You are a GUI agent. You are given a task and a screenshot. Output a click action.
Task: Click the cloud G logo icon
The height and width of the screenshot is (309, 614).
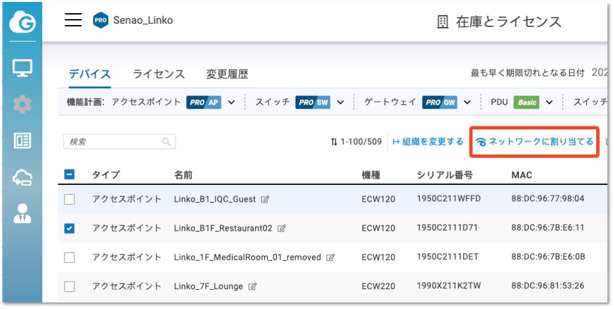click(x=22, y=23)
